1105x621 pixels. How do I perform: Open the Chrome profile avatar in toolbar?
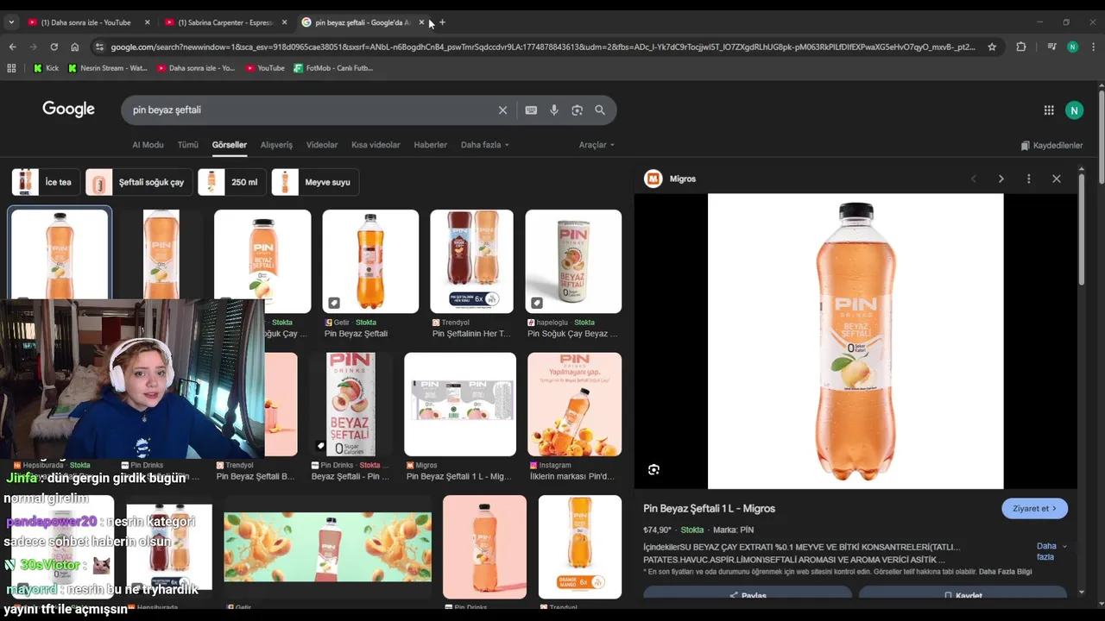[x=1072, y=47]
